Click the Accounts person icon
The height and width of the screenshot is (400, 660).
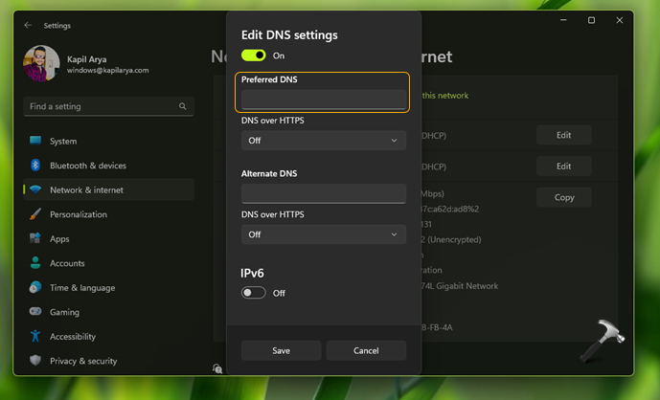(35, 263)
